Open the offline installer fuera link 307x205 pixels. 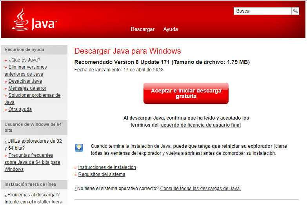pyautogui.click(x=48, y=202)
